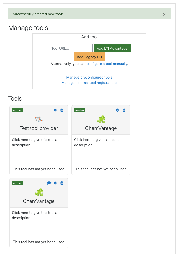The width and height of the screenshot is (178, 259).
Task: Click trash icon on bottom ChemVantage card
Action: coord(62,183)
